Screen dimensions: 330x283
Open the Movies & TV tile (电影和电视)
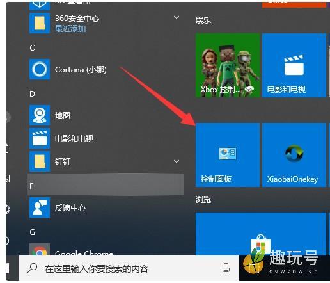pos(294,65)
